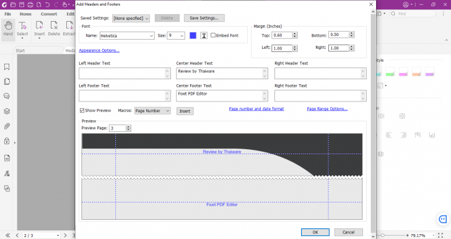
Task: Open the File menu
Action: [x=8, y=14]
